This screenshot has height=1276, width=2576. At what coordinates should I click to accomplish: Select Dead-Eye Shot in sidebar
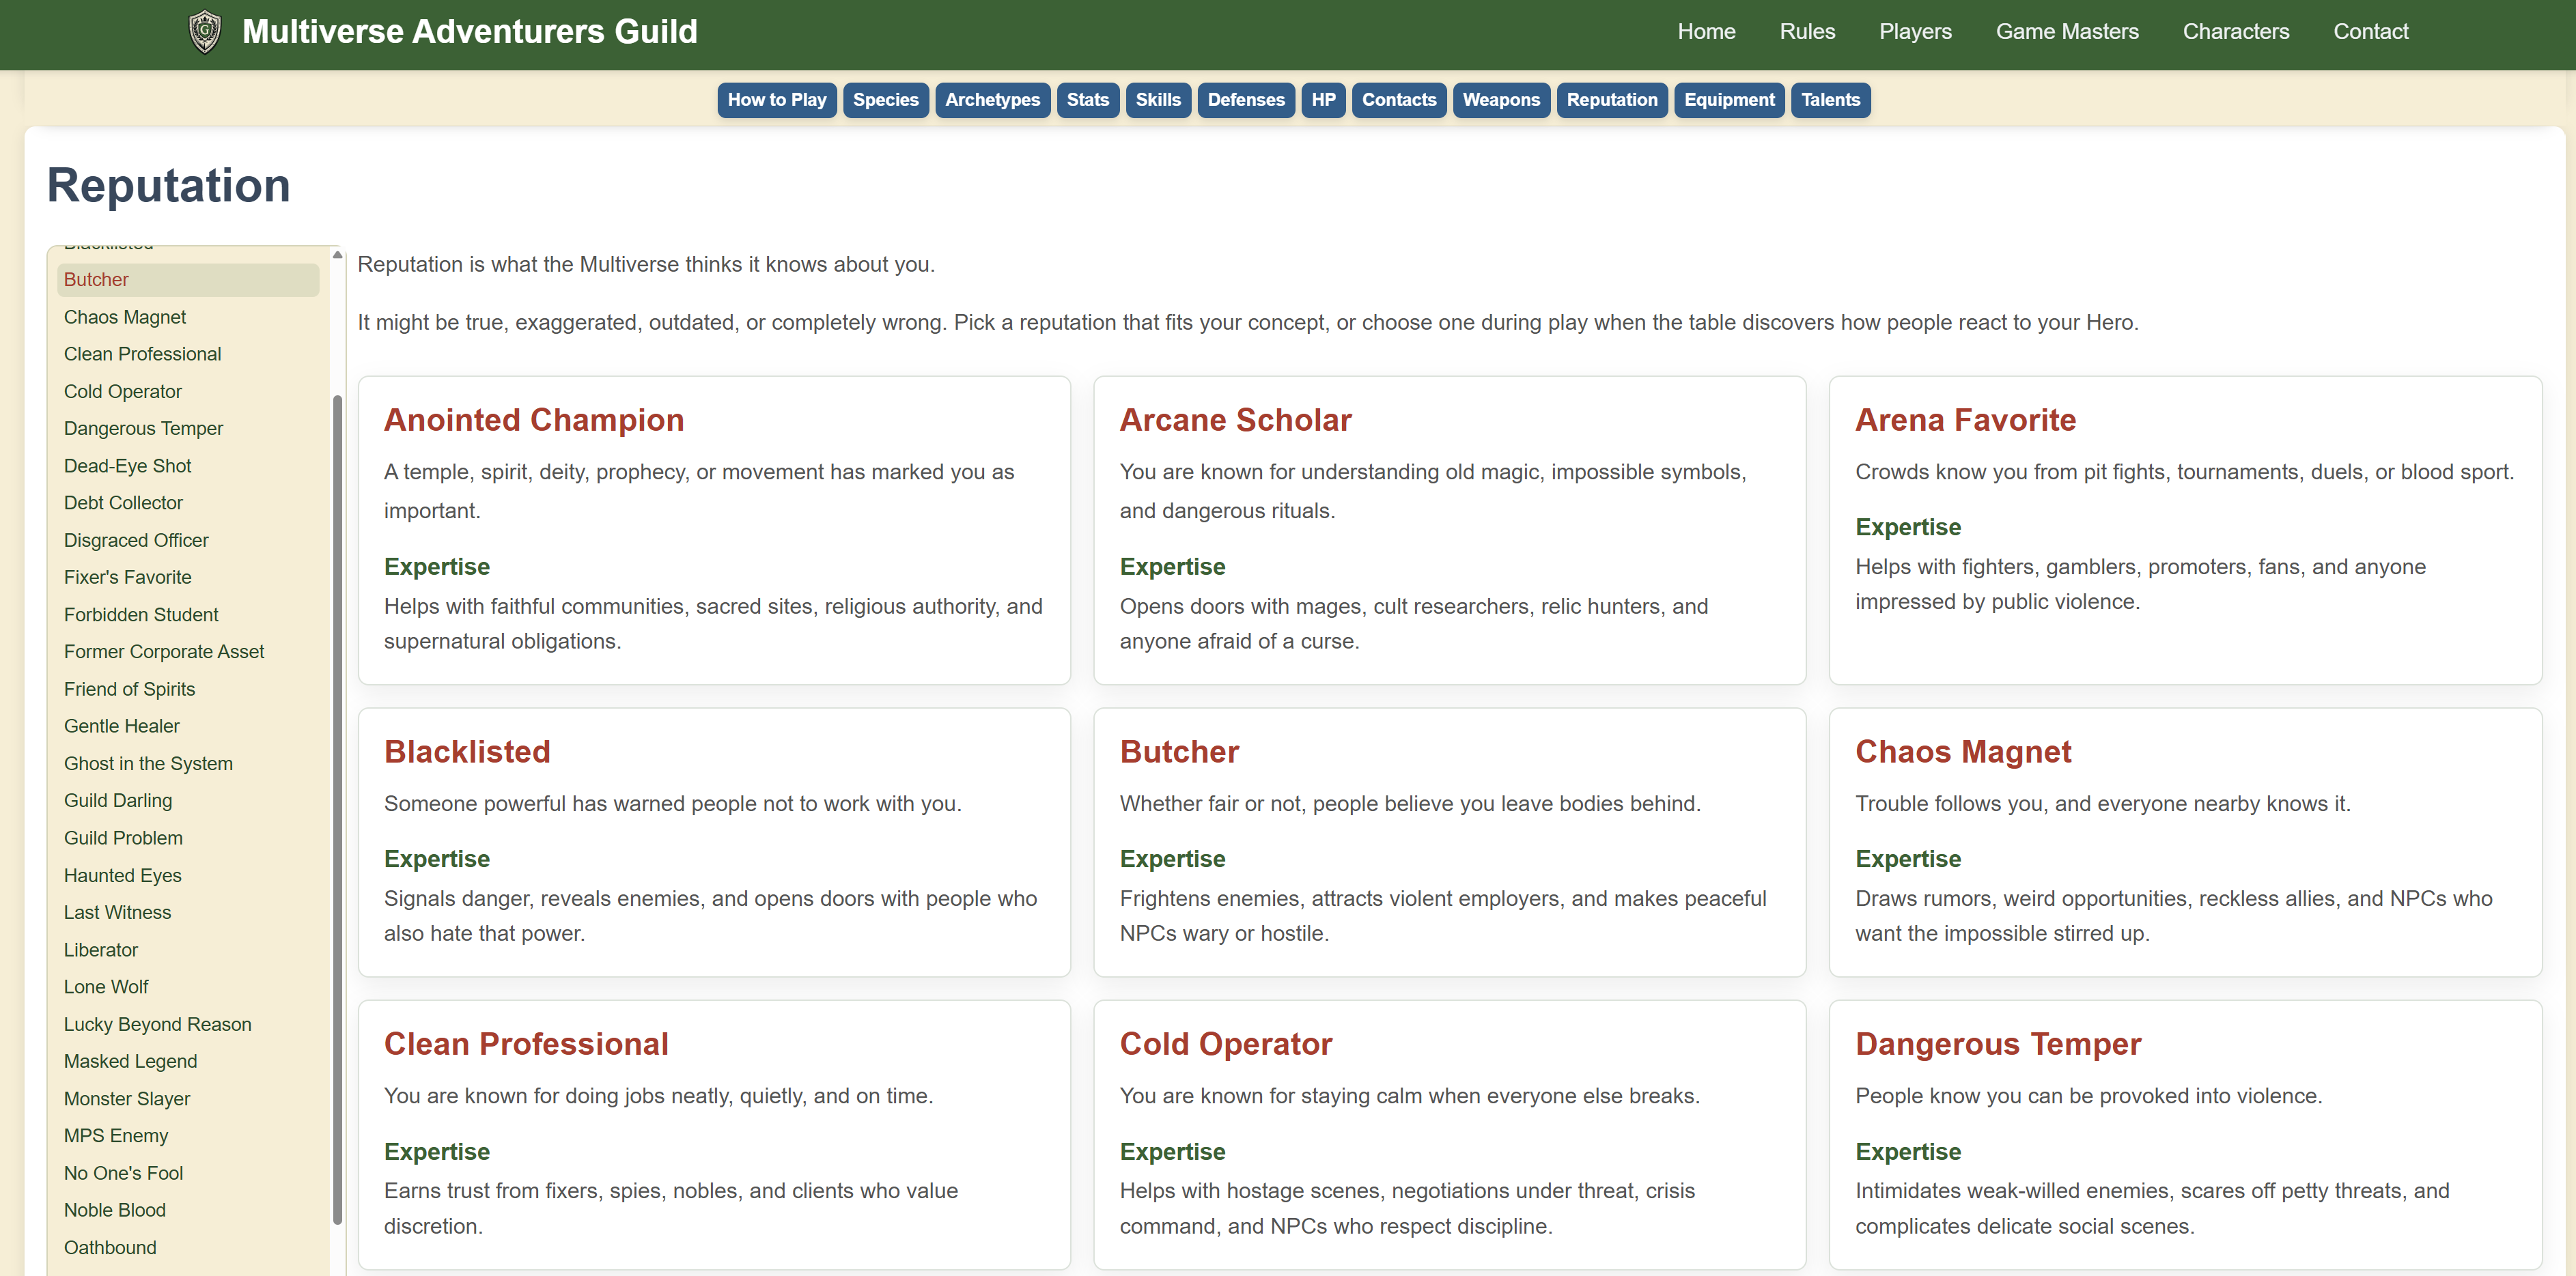point(188,466)
